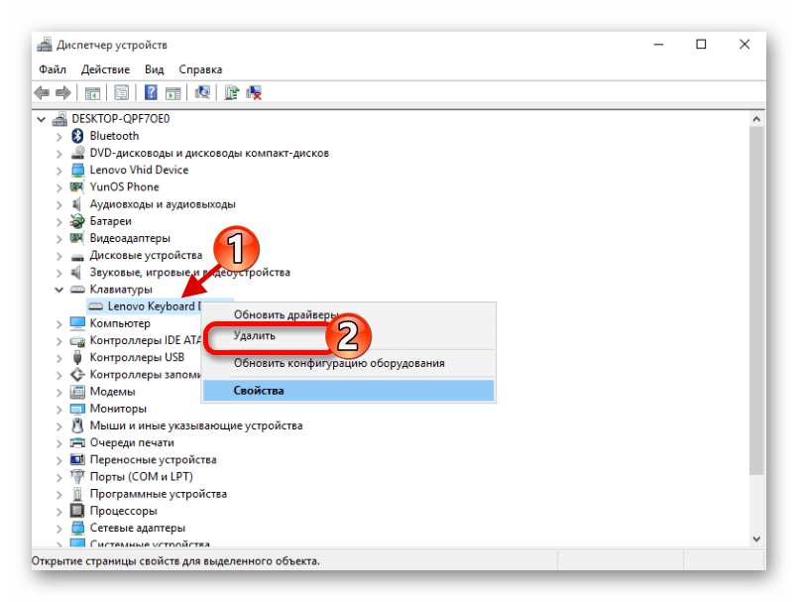Image resolution: width=798 pixels, height=602 pixels.
Task: Expand the Bluetooth category
Action: [x=59, y=136]
